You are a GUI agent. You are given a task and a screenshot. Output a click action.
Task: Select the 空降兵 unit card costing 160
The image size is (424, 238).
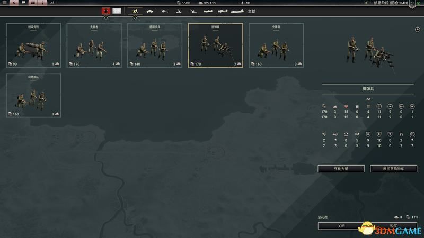(x=276, y=45)
